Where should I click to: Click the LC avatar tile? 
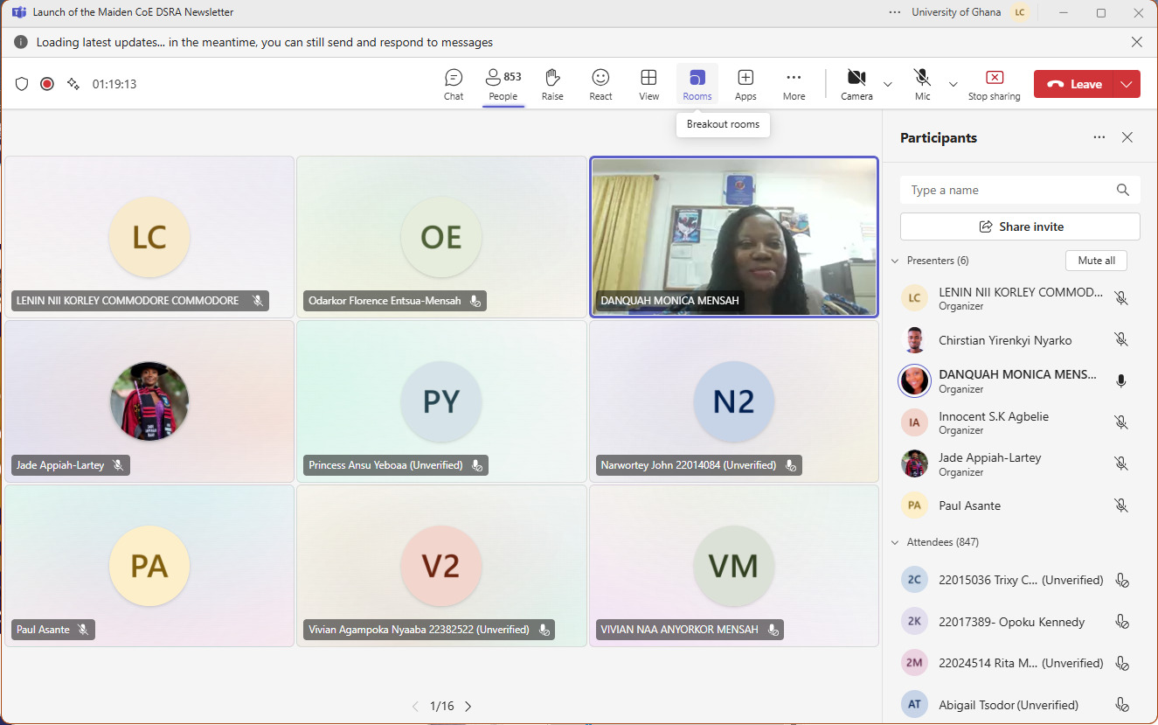click(149, 237)
